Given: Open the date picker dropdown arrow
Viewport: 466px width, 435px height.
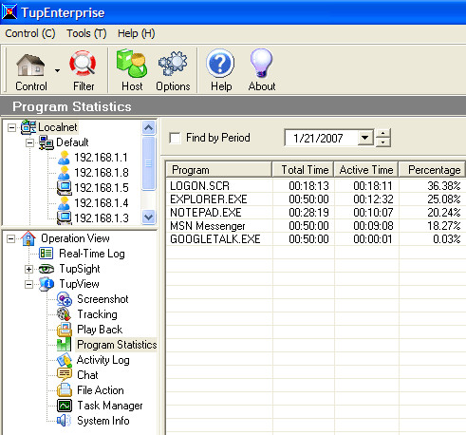Looking at the screenshot, I should tap(365, 138).
